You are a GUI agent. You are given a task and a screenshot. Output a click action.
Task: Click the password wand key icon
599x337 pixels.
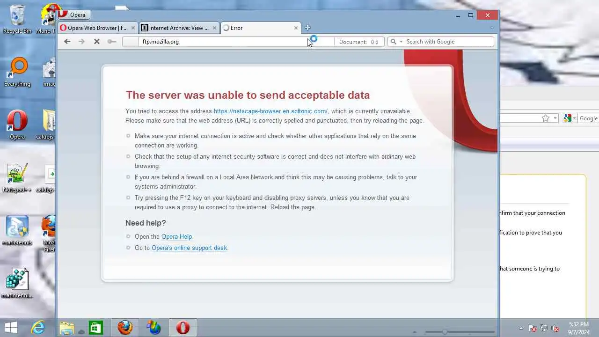111,42
